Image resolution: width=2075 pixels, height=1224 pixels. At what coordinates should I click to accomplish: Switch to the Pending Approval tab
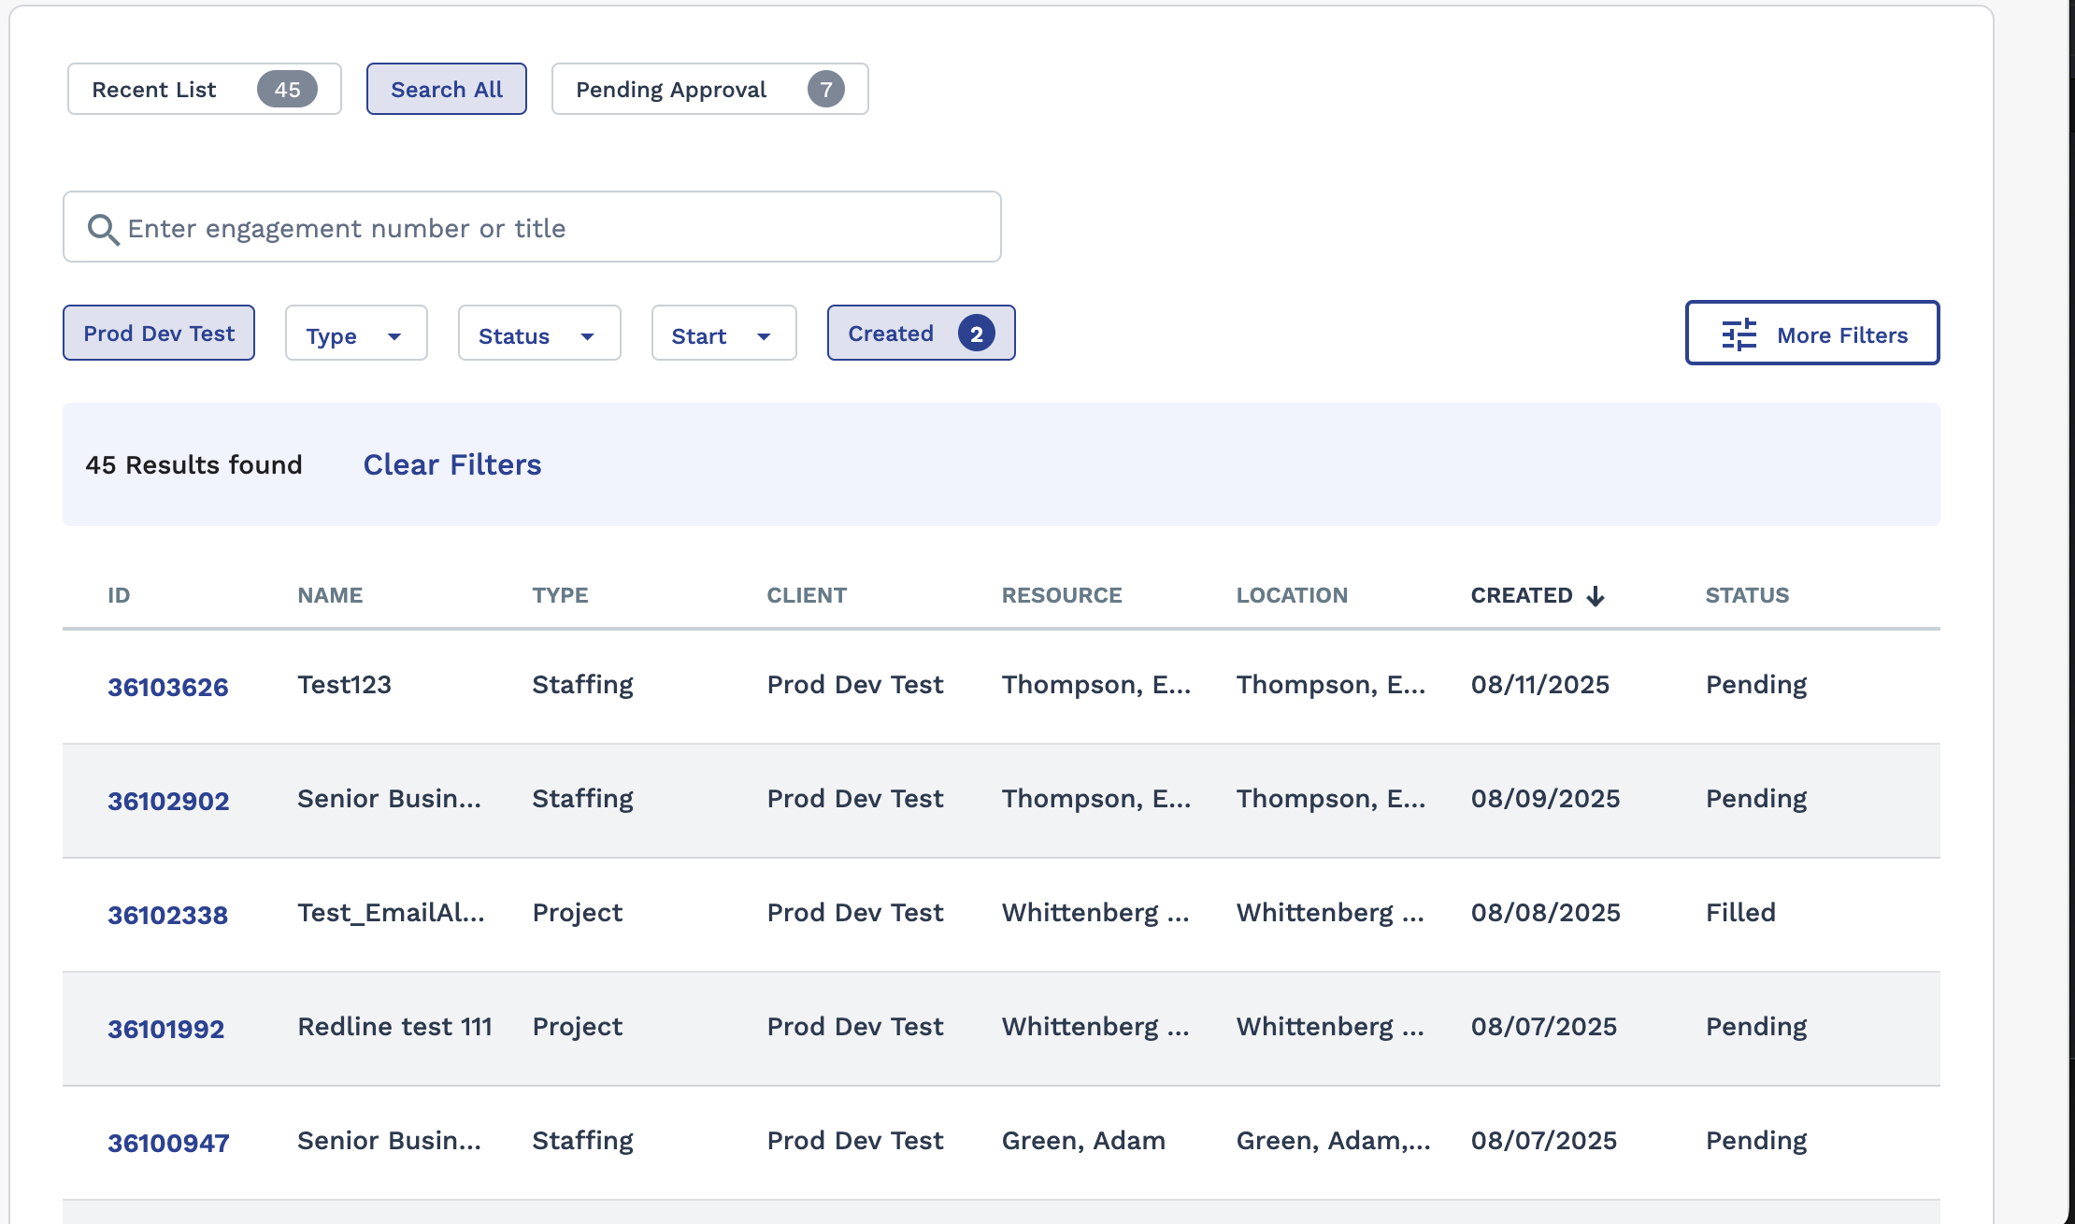[671, 90]
